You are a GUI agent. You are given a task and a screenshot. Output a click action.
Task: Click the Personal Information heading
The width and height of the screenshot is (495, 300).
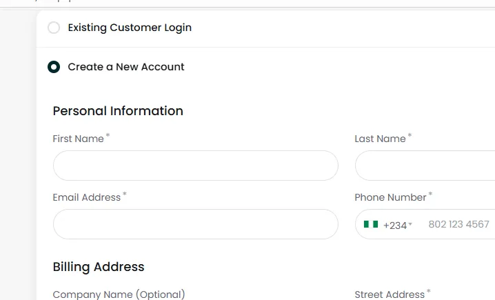tap(118, 111)
